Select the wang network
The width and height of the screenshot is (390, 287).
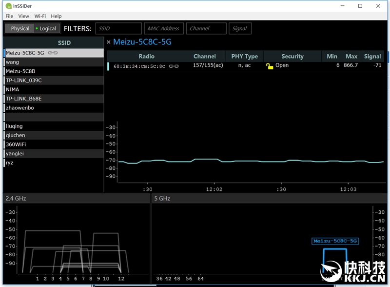pyautogui.click(x=54, y=62)
